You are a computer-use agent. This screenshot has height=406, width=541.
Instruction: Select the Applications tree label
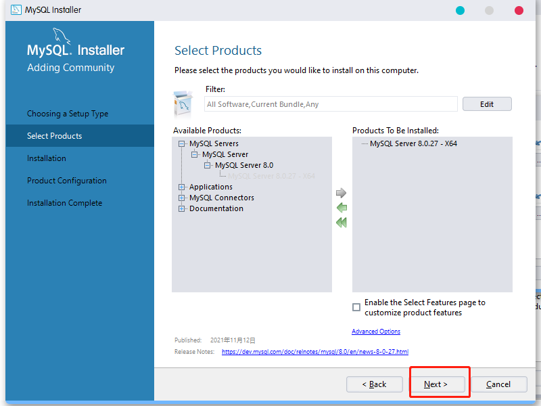pos(211,187)
